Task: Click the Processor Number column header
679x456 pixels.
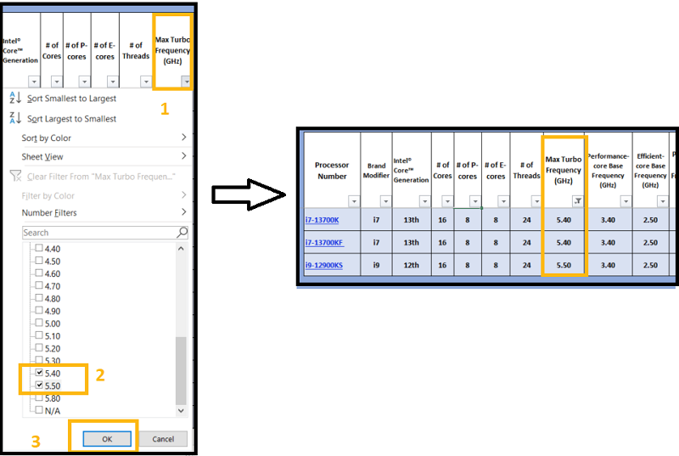Action: [x=332, y=170]
